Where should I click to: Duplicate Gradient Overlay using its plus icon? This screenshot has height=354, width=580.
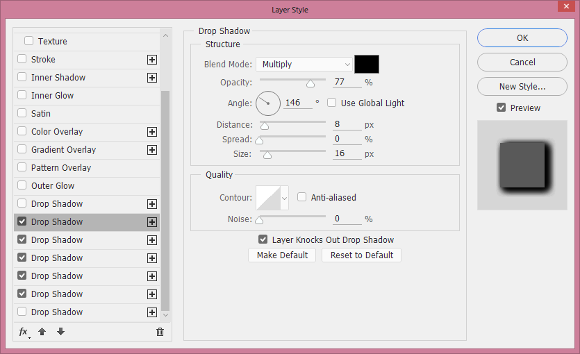pyautogui.click(x=152, y=150)
